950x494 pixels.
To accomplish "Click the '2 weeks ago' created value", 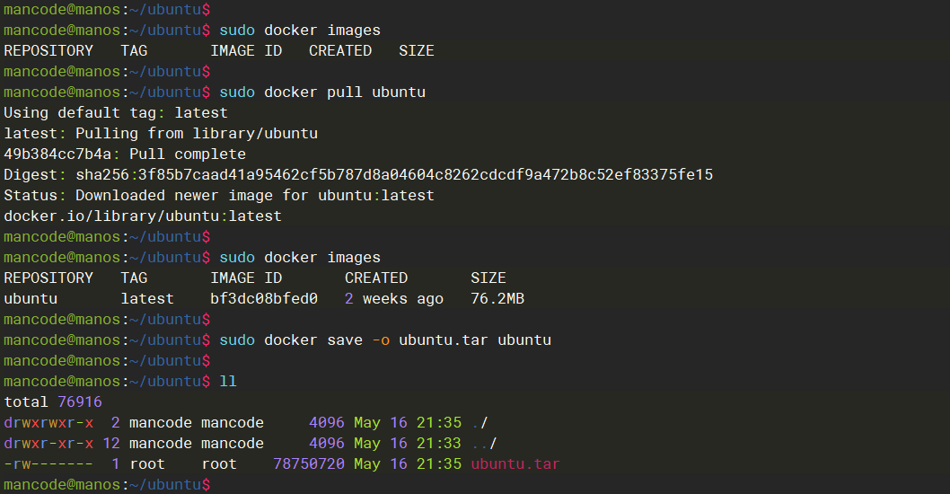I will pos(394,299).
